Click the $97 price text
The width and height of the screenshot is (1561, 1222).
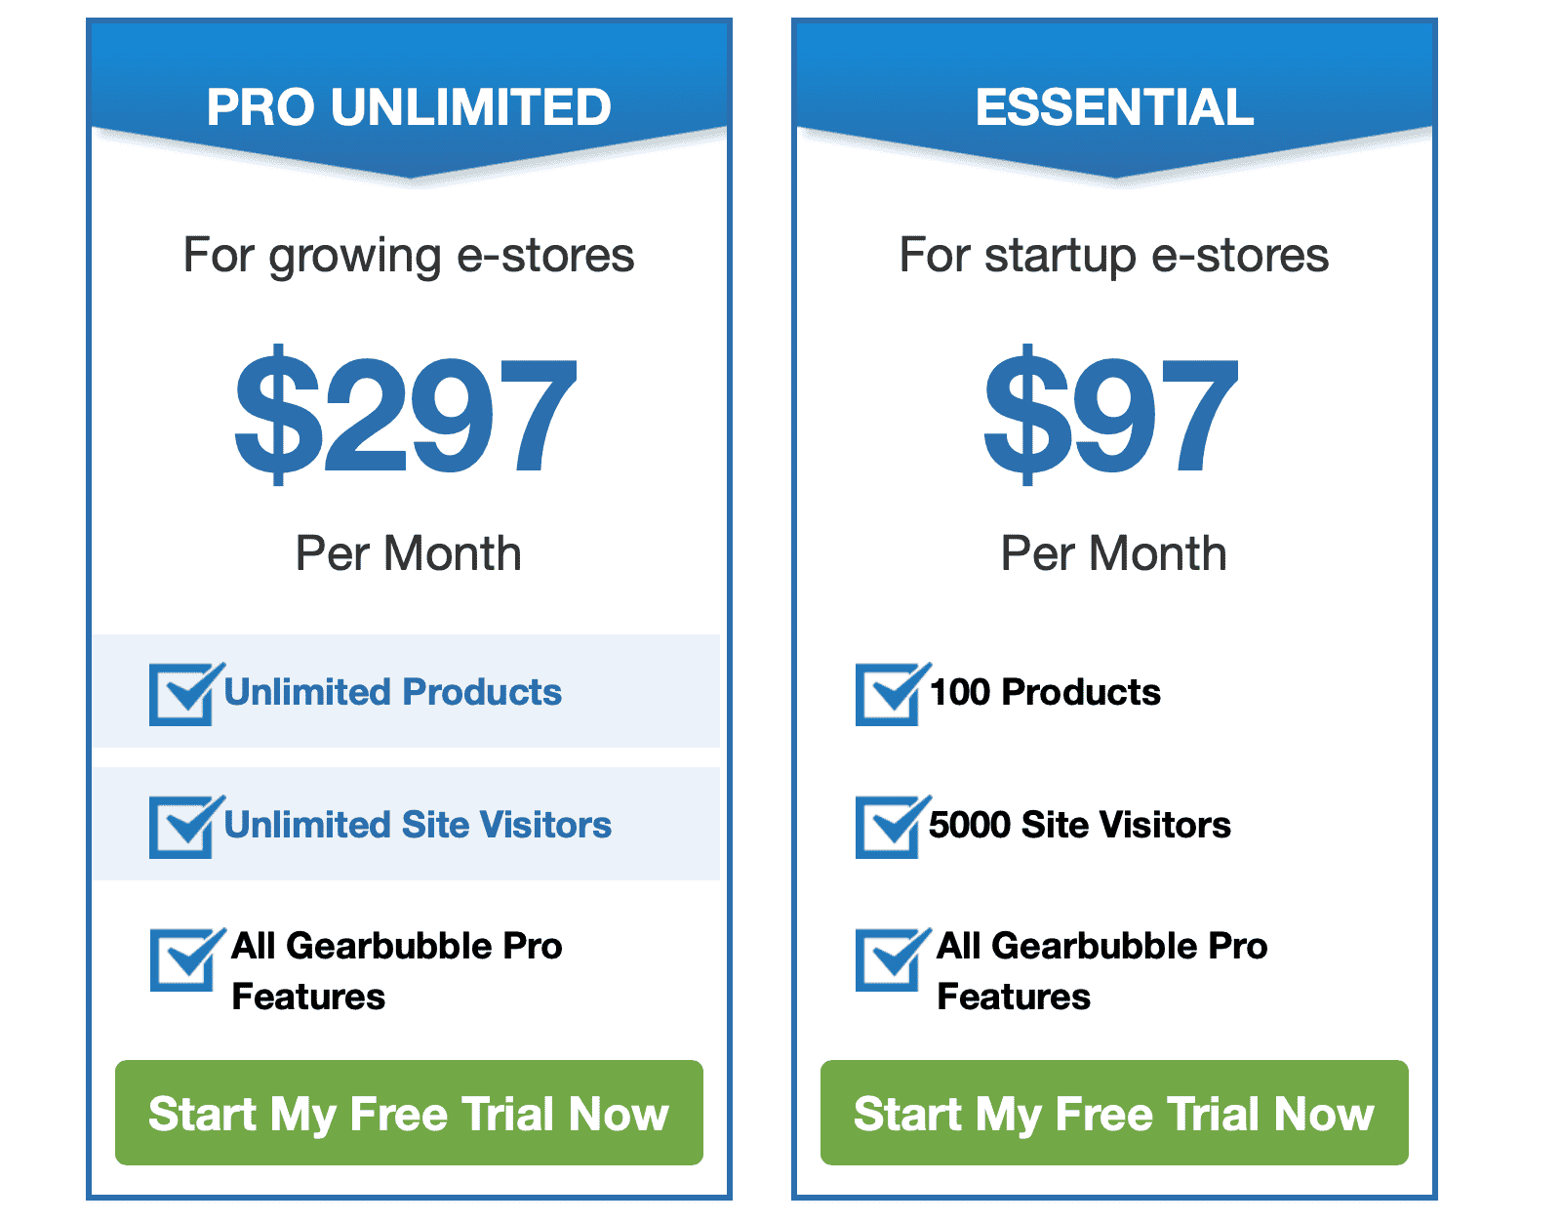click(1111, 415)
